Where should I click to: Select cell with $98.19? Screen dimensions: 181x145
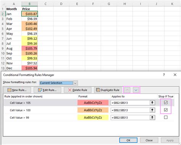point(29,33)
